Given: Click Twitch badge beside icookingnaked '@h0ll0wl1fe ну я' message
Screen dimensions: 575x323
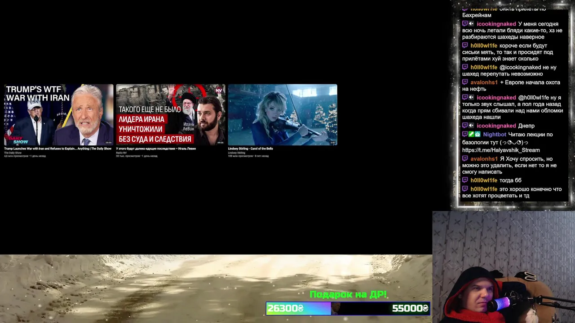Looking at the screenshot, I should tap(465, 97).
